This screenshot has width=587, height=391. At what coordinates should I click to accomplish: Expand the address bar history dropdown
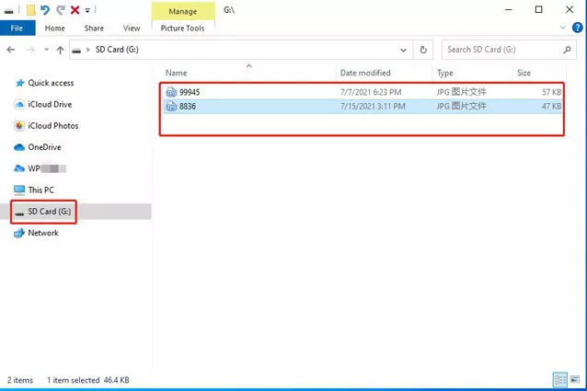[404, 50]
